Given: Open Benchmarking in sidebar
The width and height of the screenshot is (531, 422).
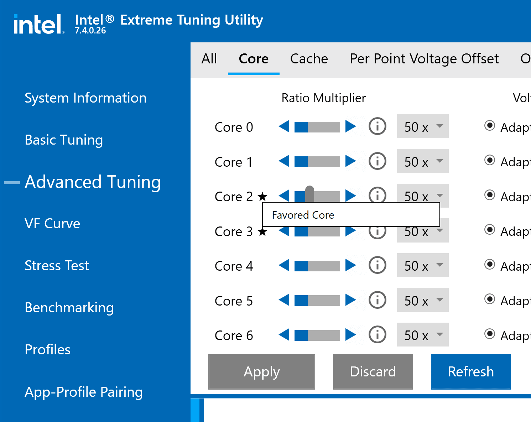Looking at the screenshot, I should 69,308.
